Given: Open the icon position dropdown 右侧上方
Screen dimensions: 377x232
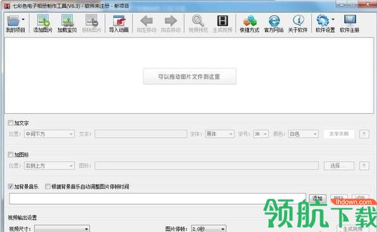Looking at the screenshot, I should click(49, 166).
